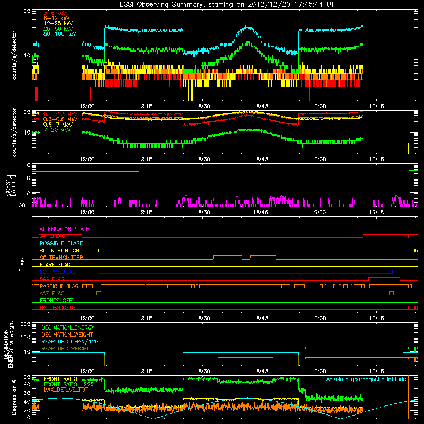Click the GOES A0.1 axis label
The height and width of the screenshot is (424, 424).
point(24,206)
